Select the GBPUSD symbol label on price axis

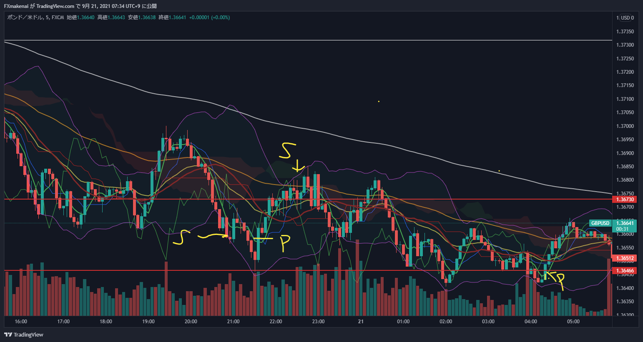pos(600,223)
